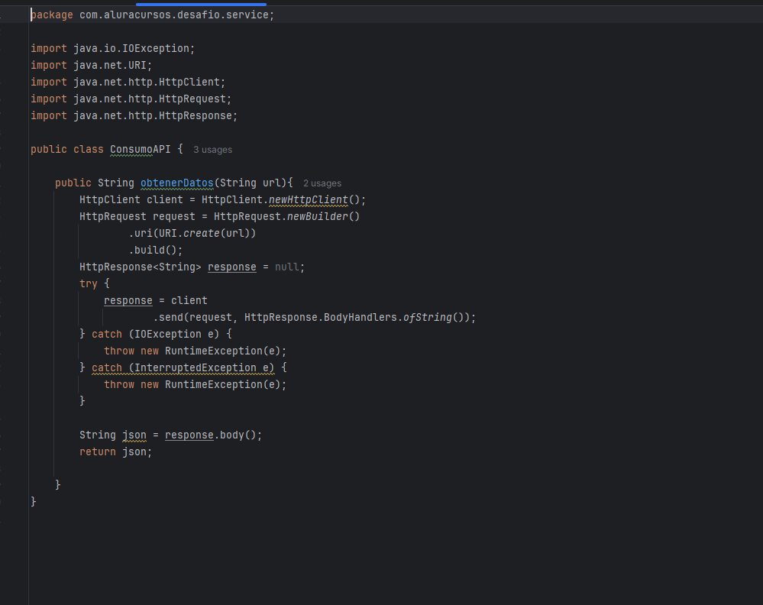763x605 pixels.
Task: Click the package keyword on the first line
Action: coord(52,15)
